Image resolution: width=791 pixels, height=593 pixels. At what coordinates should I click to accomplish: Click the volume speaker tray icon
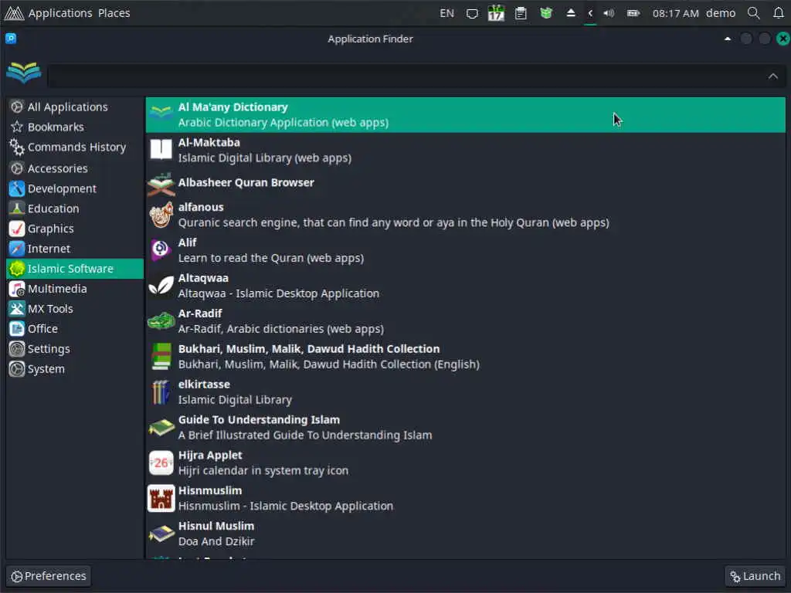(x=609, y=13)
